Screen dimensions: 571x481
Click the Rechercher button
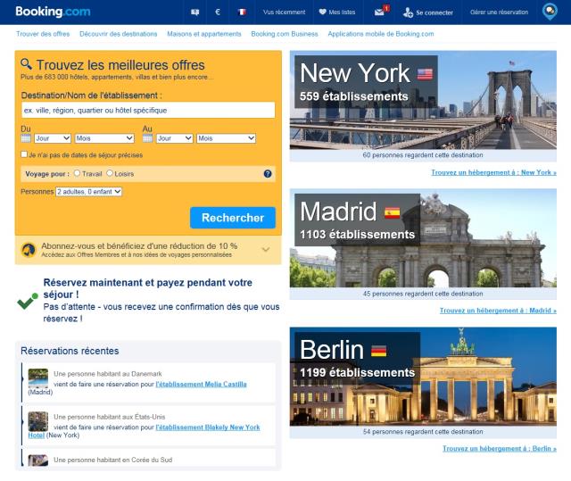(233, 218)
